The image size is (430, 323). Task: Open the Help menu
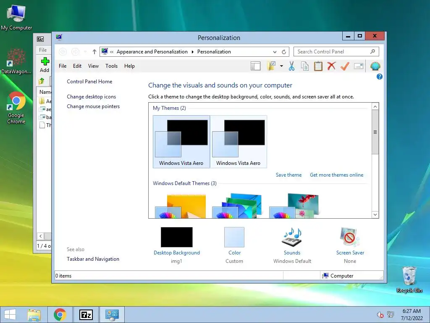pos(129,66)
